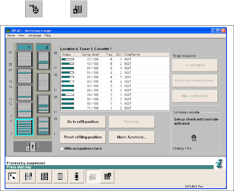Click the barcode reel icon in Complete cassette
234x191 pixels.
click(194, 138)
